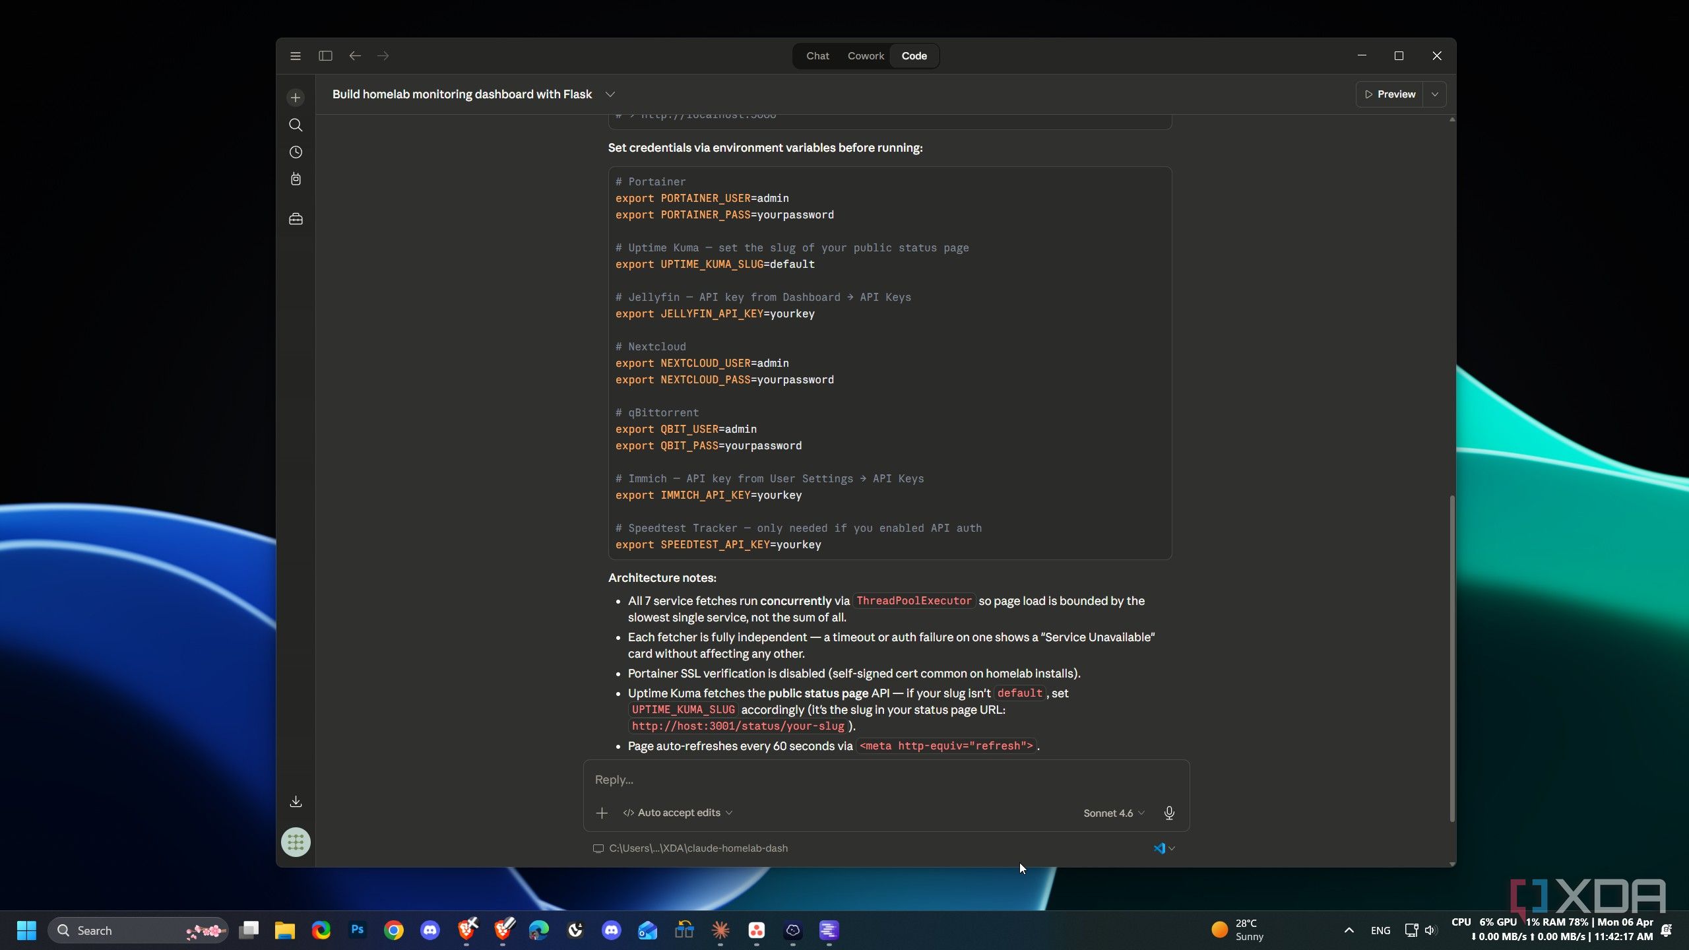Open File Explorer from the taskbar
The width and height of the screenshot is (1689, 950).
tap(285, 930)
